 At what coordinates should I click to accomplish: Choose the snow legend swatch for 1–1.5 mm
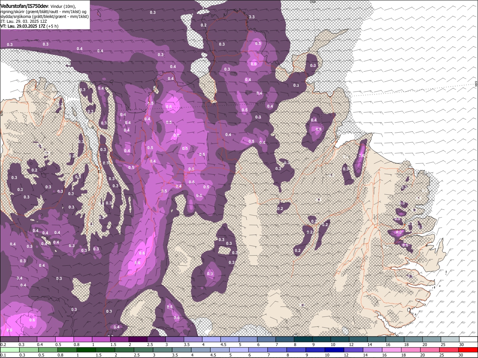(x=102, y=339)
